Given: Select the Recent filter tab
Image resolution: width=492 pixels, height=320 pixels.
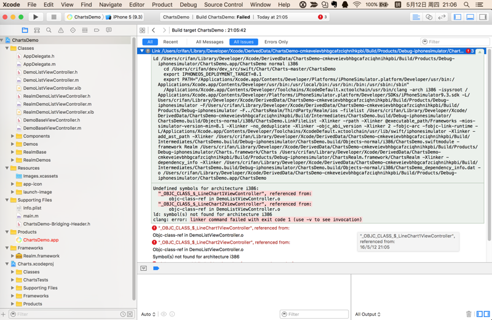Looking at the screenshot, I should click(x=170, y=42).
